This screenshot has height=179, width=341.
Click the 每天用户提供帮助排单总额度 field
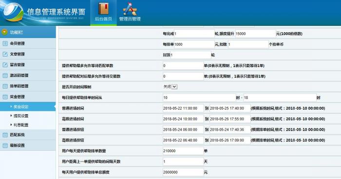[183, 172]
